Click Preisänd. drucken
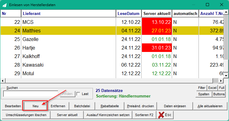This screenshot has width=229, height=121. click(x=140, y=106)
